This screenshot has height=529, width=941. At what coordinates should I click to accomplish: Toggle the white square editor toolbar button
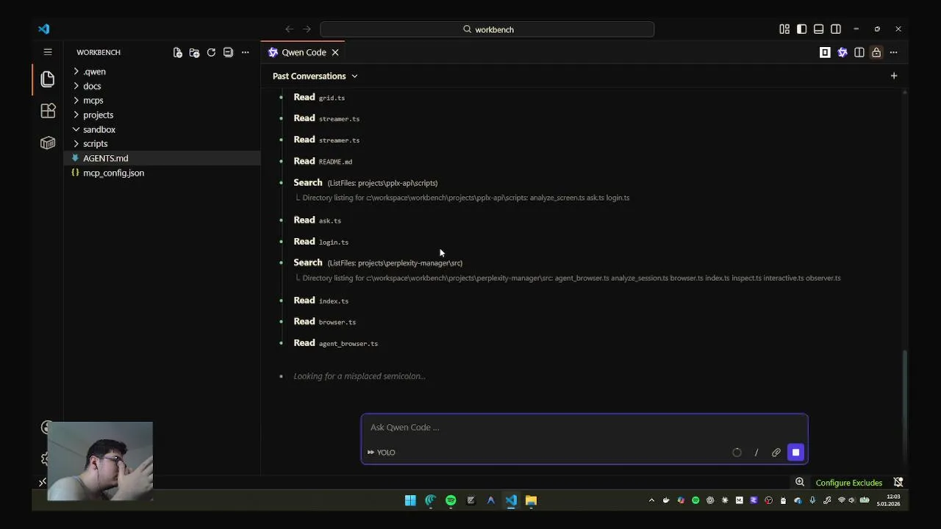pos(825,52)
